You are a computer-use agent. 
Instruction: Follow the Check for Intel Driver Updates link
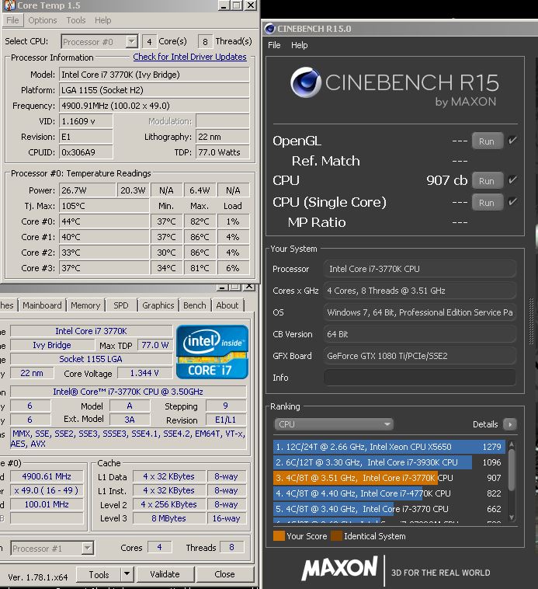click(x=190, y=57)
